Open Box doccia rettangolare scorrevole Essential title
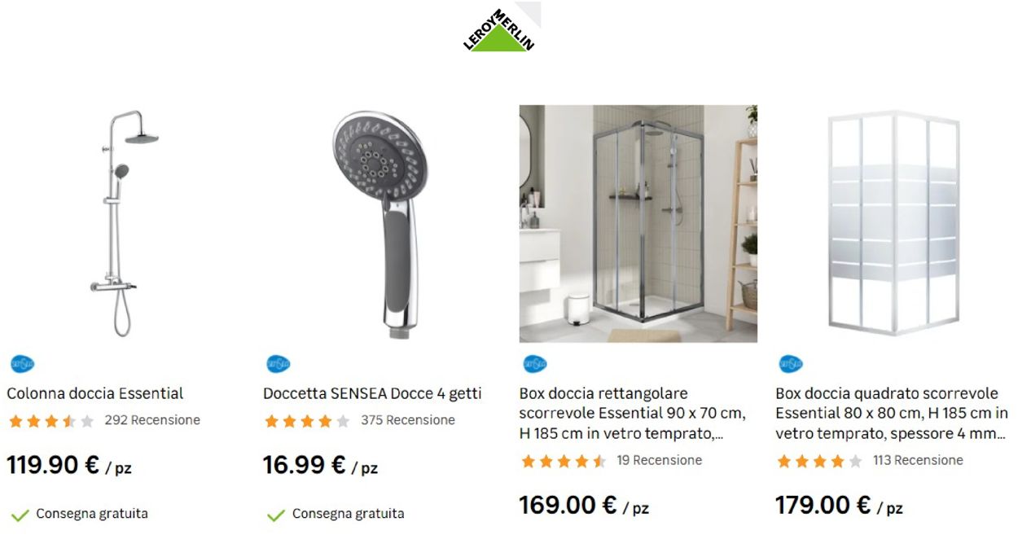Screen dimensions: 1018x535 633,414
